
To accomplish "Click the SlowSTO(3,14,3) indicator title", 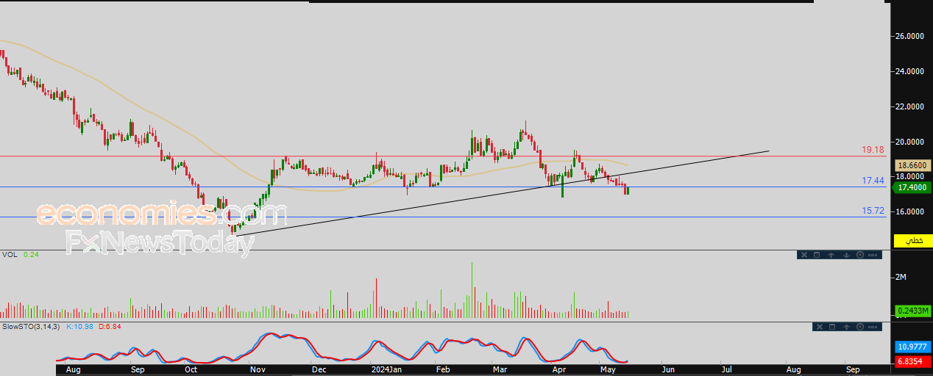I will (x=32, y=325).
